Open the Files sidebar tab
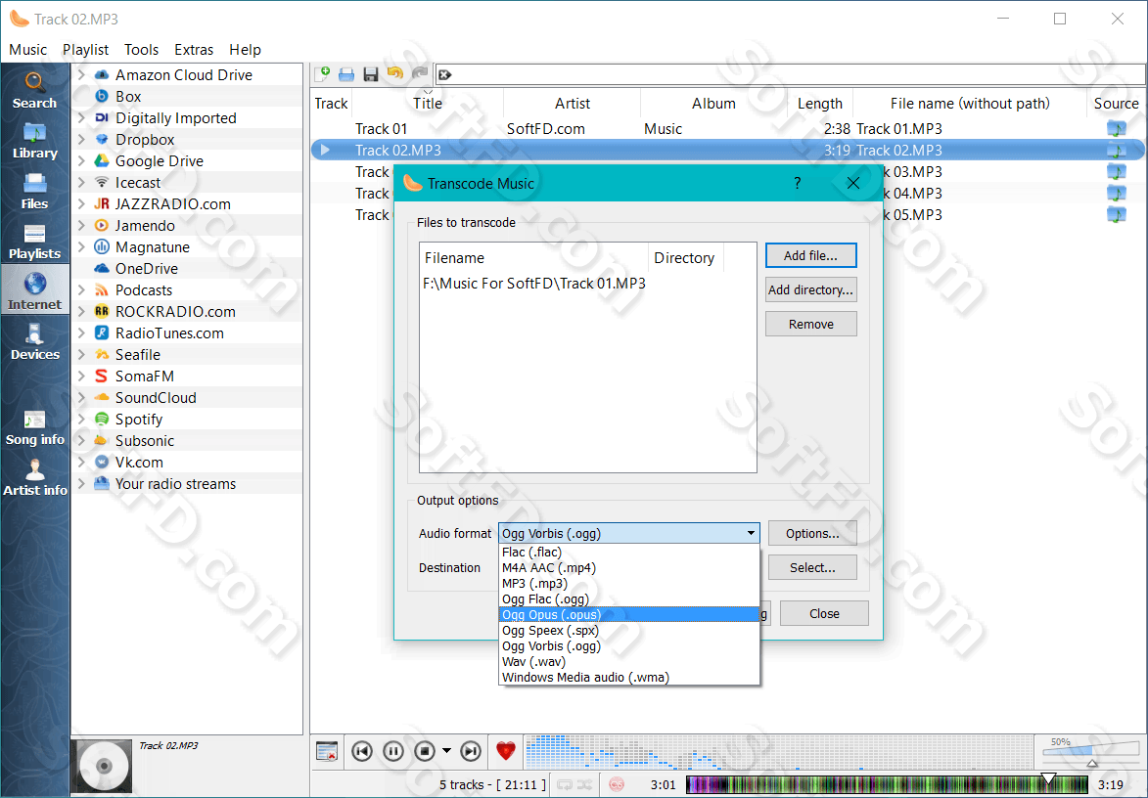The height and width of the screenshot is (798, 1148). pos(34,192)
